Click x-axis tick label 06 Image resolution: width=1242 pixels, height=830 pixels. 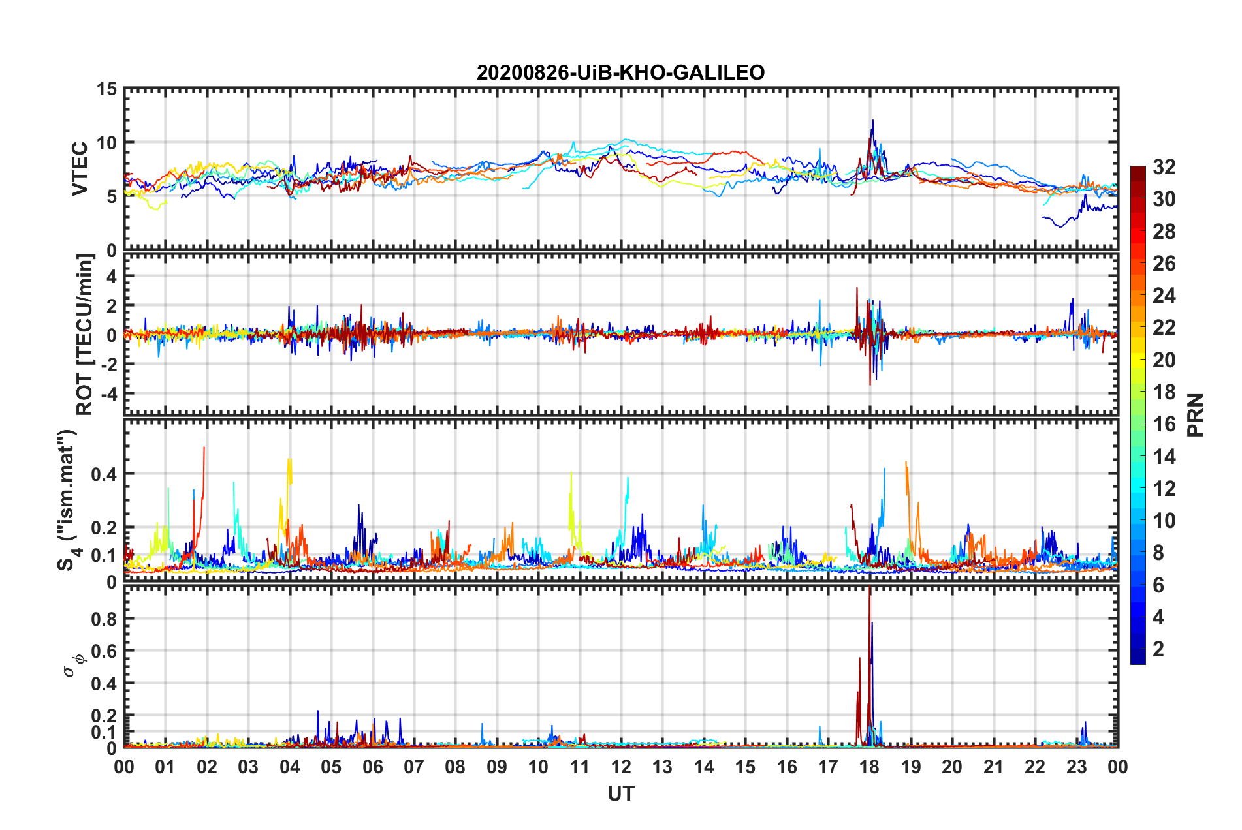click(373, 767)
